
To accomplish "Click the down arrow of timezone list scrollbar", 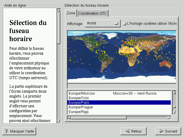I will click(x=174, y=112).
